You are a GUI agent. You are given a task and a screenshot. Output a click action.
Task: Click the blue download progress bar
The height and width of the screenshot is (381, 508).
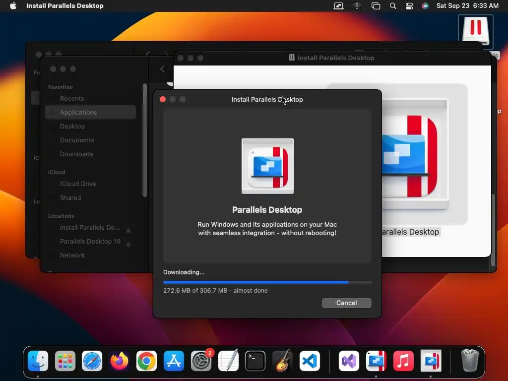[256, 282]
